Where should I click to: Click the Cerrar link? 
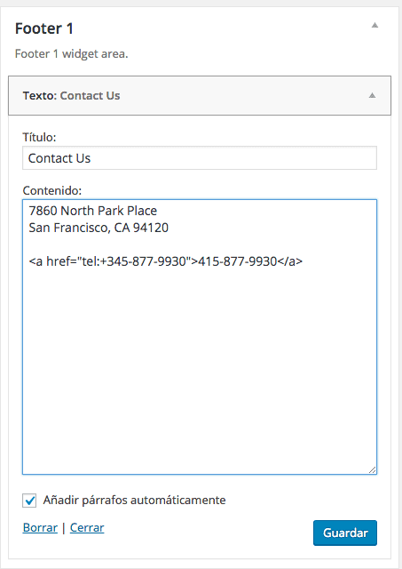(x=87, y=527)
